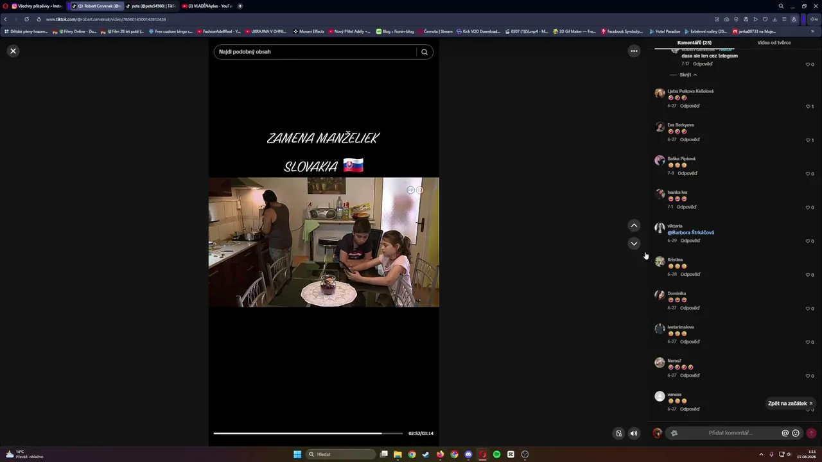The width and height of the screenshot is (822, 462).
Task: Open Steam from the taskbar
Action: [x=426, y=454]
